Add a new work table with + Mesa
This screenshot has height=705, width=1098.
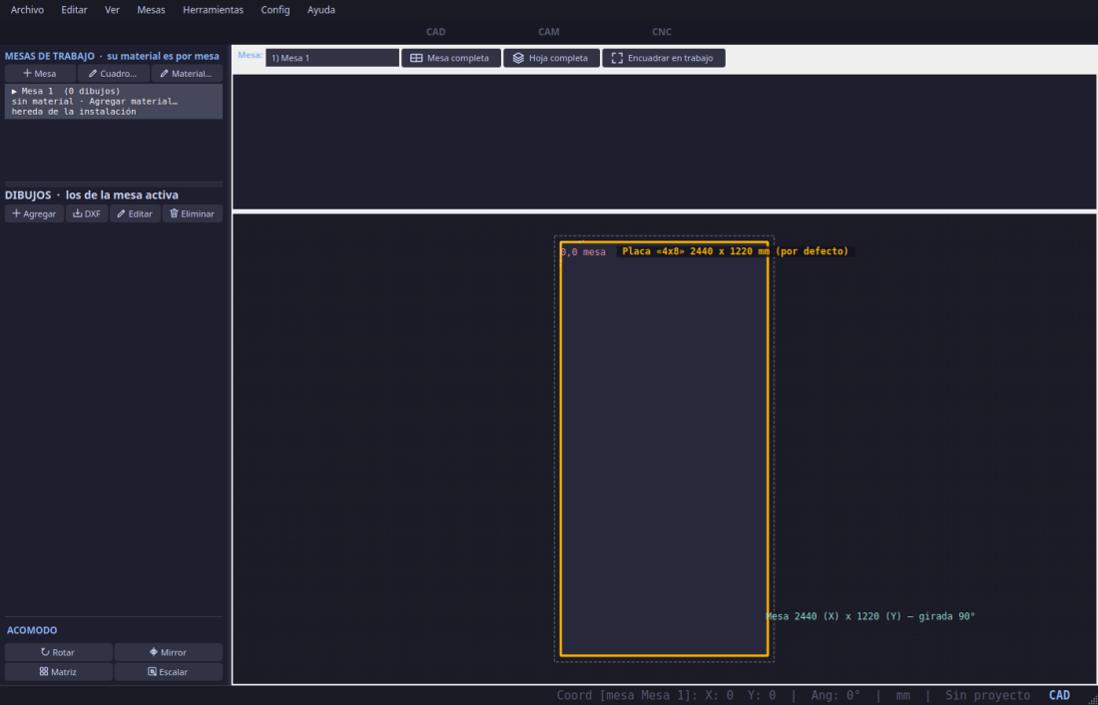(40, 74)
